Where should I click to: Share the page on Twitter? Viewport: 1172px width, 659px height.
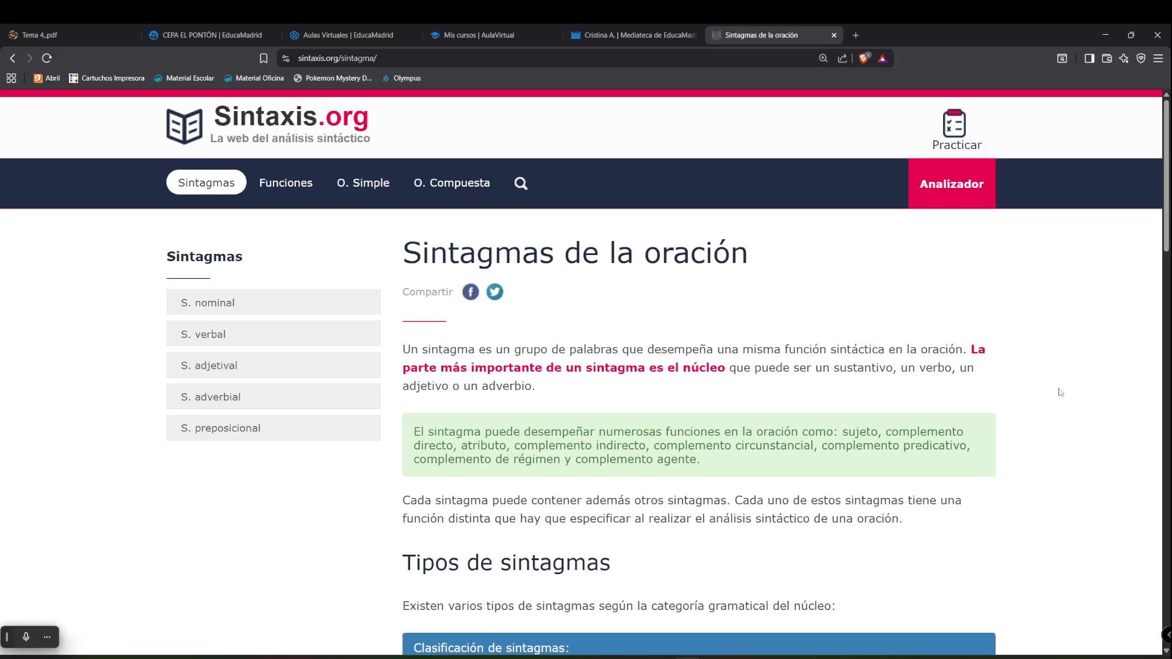[x=494, y=292]
